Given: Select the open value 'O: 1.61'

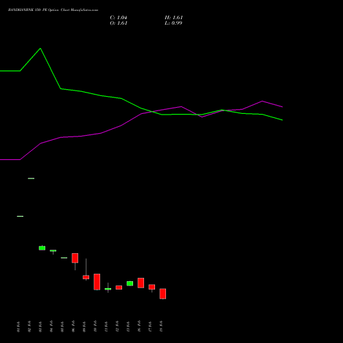Looking at the screenshot, I should pos(119,23).
